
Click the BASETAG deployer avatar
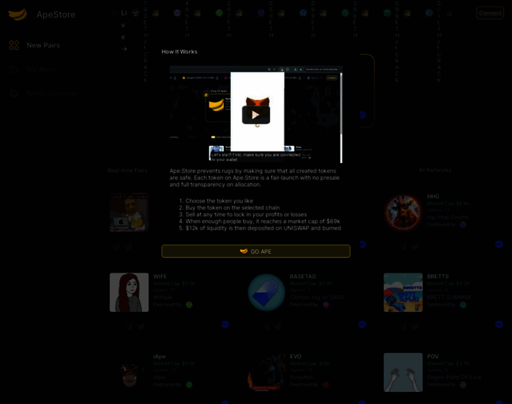coord(326,304)
